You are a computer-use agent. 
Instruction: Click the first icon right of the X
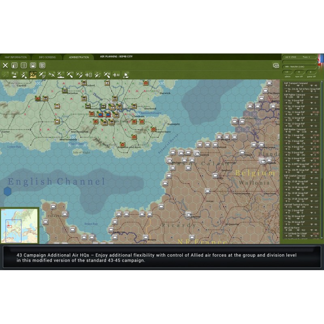(15, 65)
